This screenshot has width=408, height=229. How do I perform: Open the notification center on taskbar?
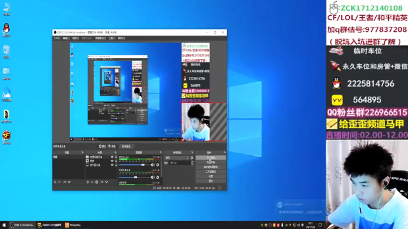coord(320,225)
